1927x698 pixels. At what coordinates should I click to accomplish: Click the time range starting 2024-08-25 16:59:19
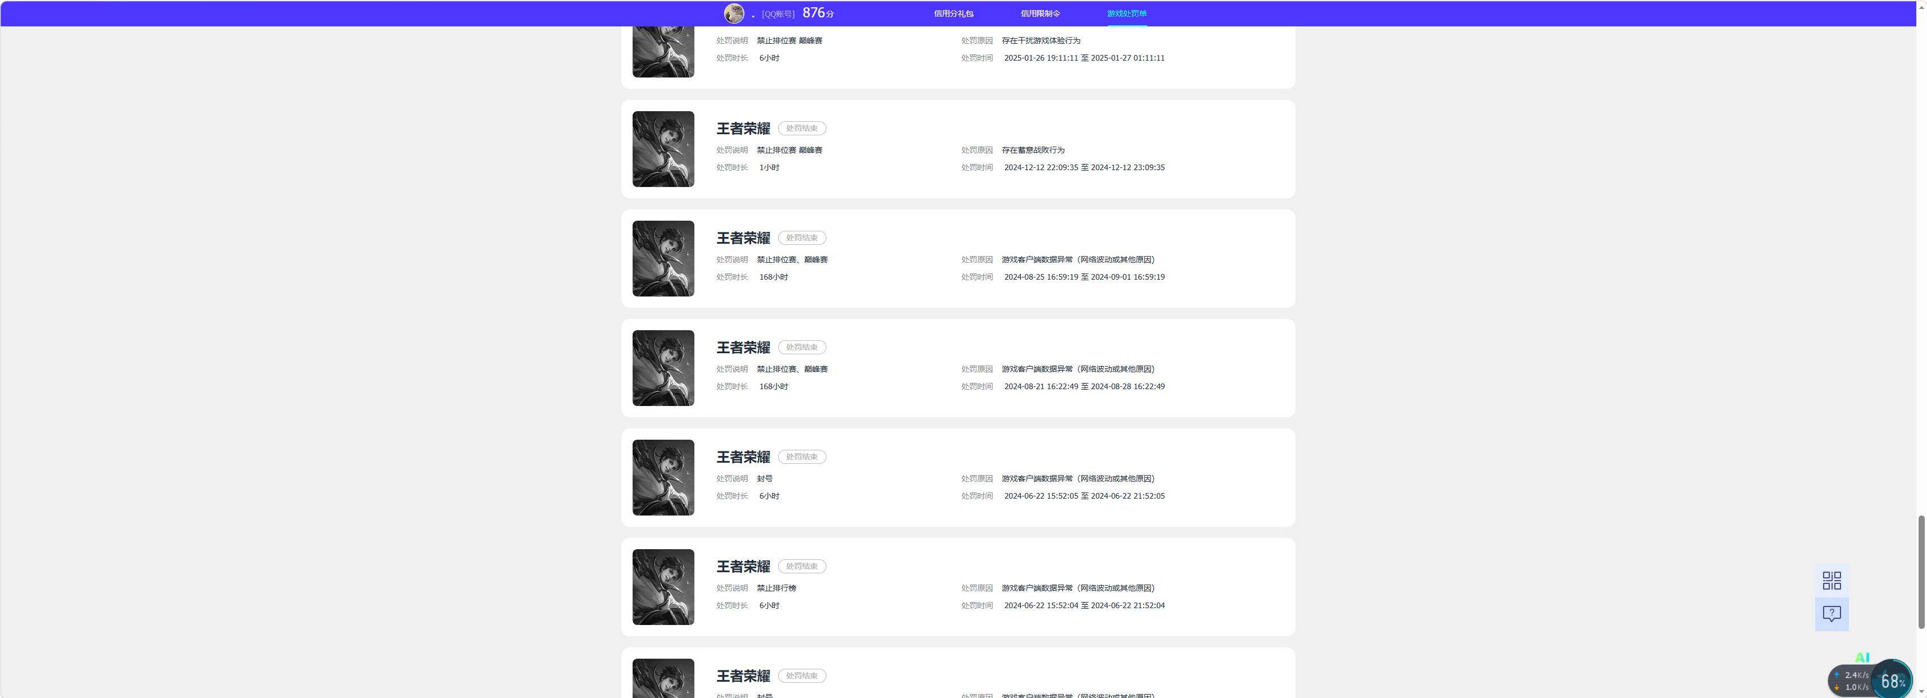[1084, 277]
